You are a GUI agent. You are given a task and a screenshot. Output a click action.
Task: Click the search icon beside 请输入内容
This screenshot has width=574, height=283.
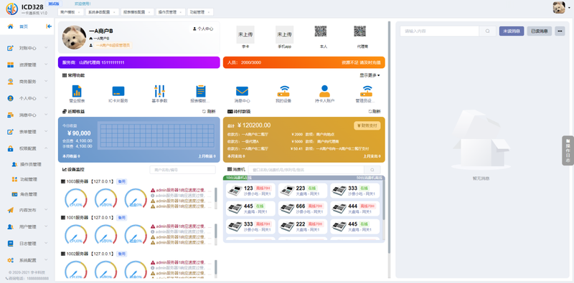(488, 31)
